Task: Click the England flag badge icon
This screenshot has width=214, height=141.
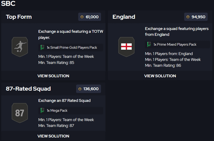Action: [x=126, y=47]
